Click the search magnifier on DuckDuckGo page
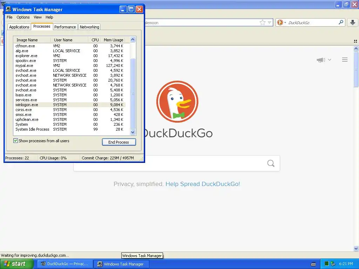The image size is (359, 269). coord(271,163)
